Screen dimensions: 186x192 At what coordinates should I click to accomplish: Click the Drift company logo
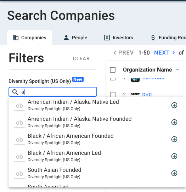(135, 94)
